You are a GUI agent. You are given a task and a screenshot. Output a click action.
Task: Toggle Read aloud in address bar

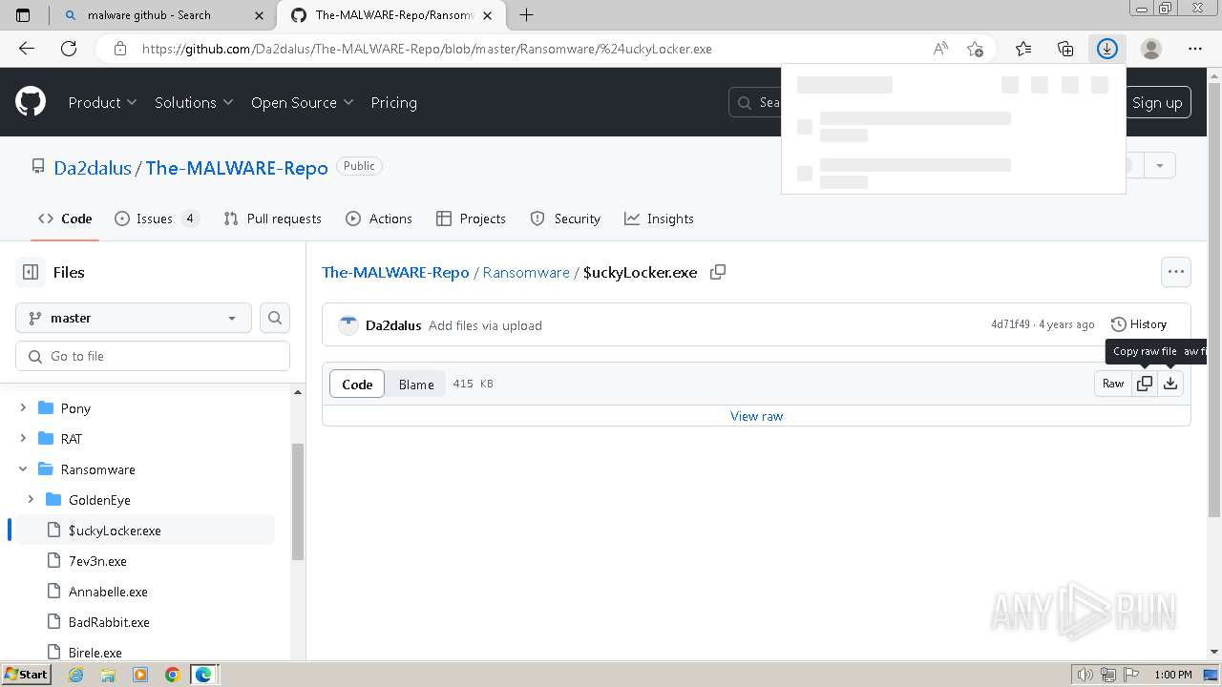(940, 49)
